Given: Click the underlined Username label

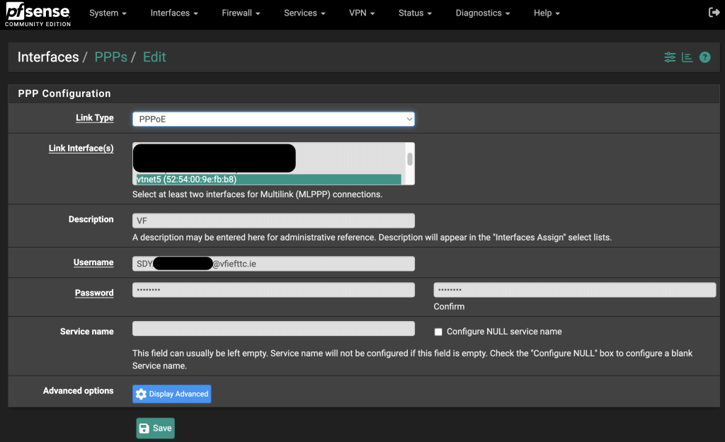Looking at the screenshot, I should (93, 262).
